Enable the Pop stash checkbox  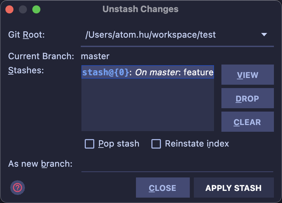89,144
